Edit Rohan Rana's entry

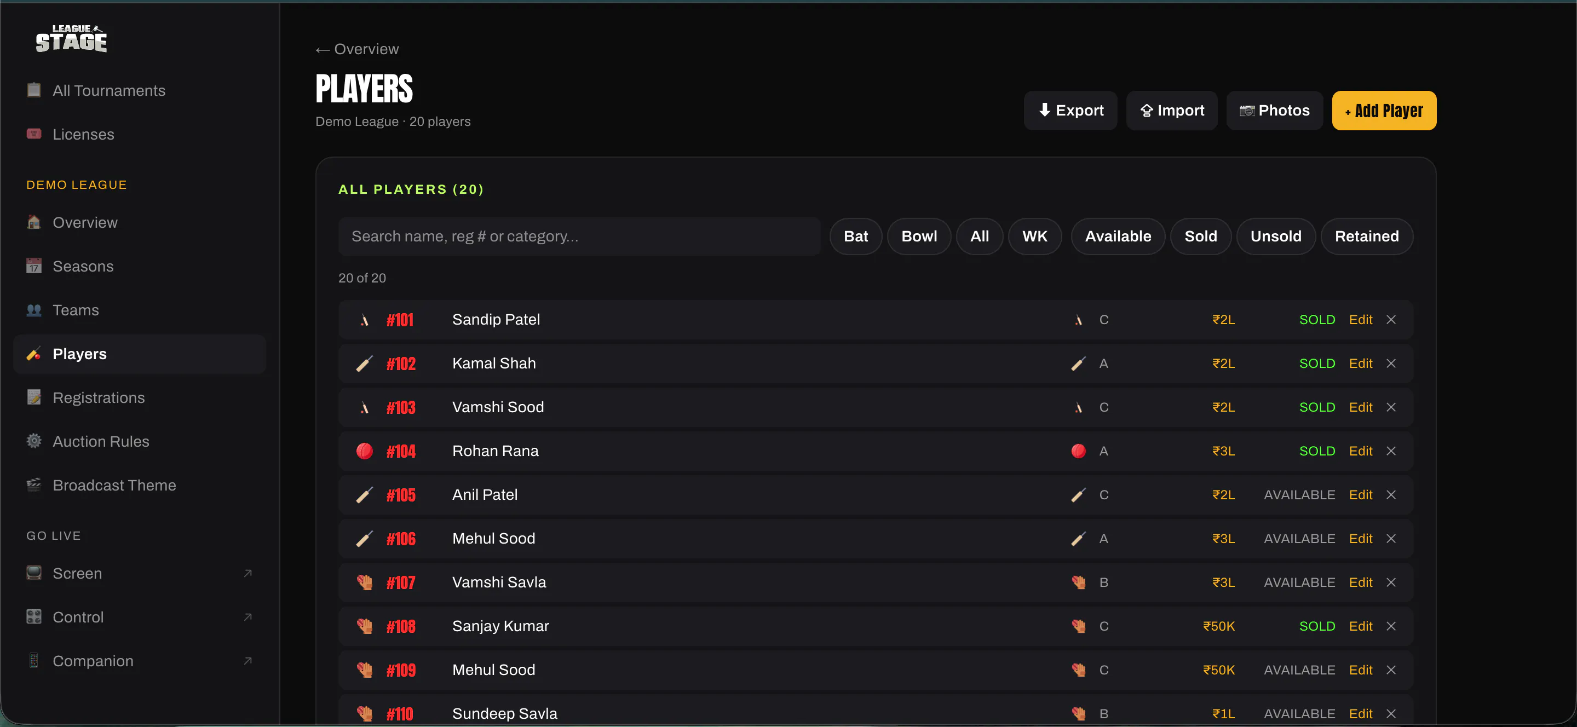1360,451
